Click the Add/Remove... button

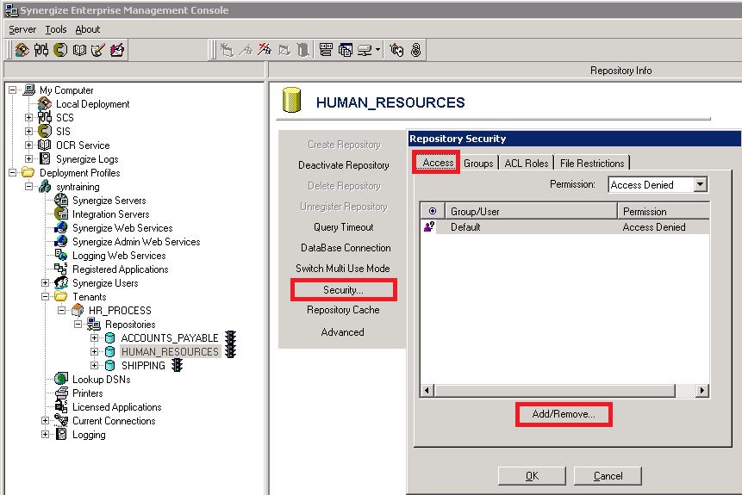[x=564, y=414]
